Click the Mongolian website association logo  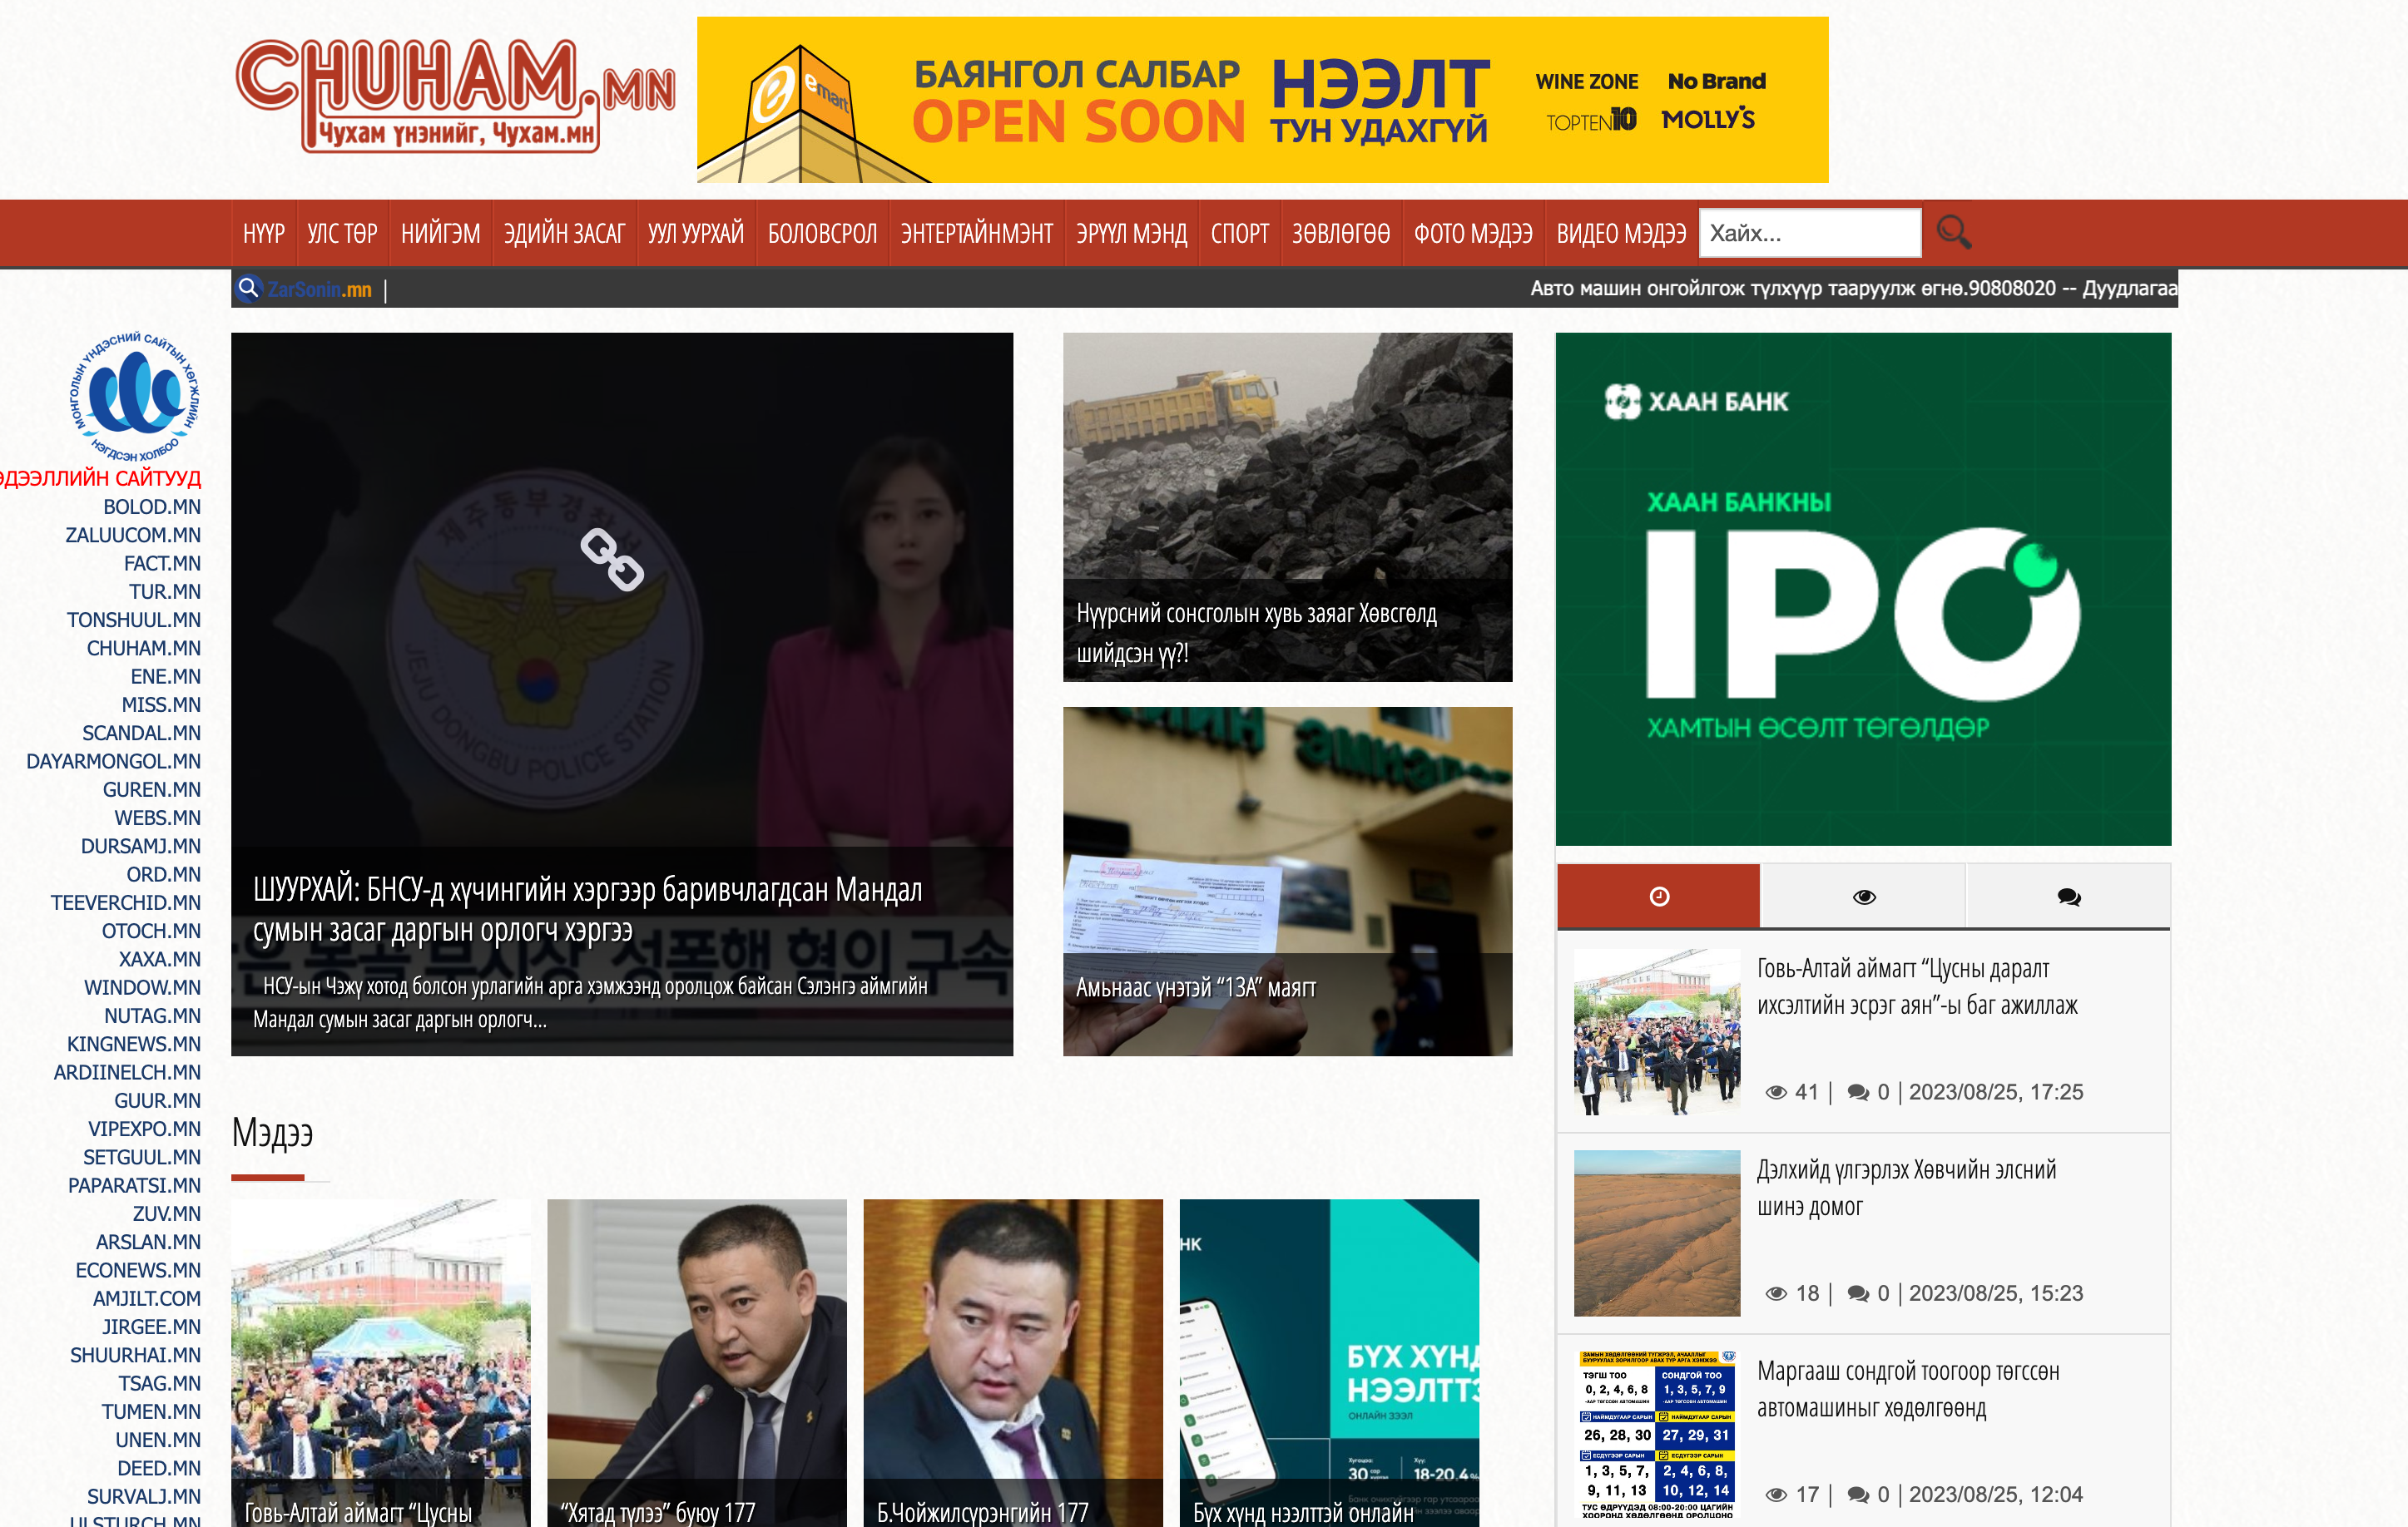[135, 397]
